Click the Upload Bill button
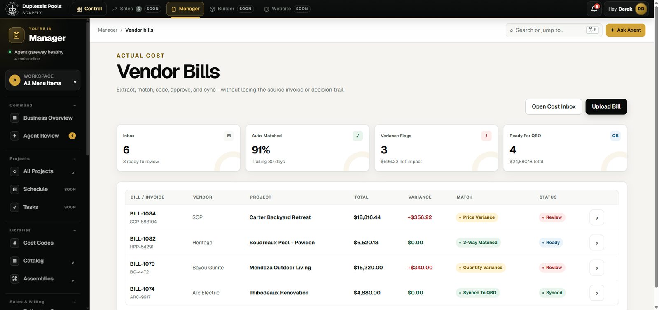The image size is (659, 310). (606, 106)
